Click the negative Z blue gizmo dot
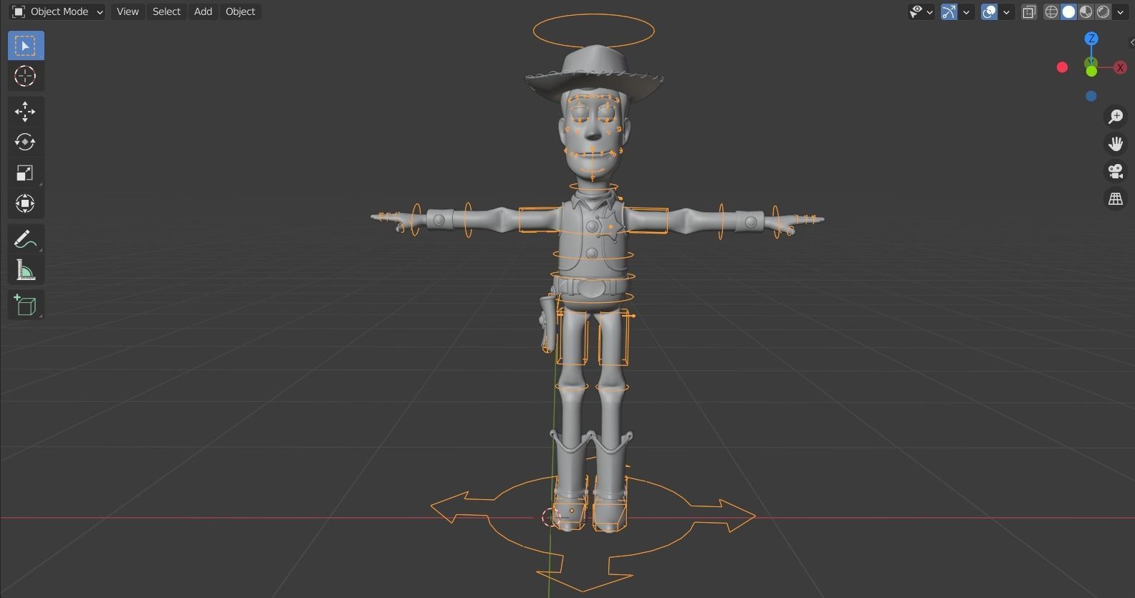 (x=1091, y=96)
